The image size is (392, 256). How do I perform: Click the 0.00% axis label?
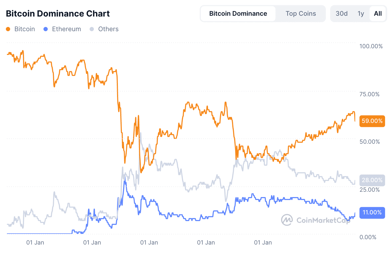pos(368,237)
